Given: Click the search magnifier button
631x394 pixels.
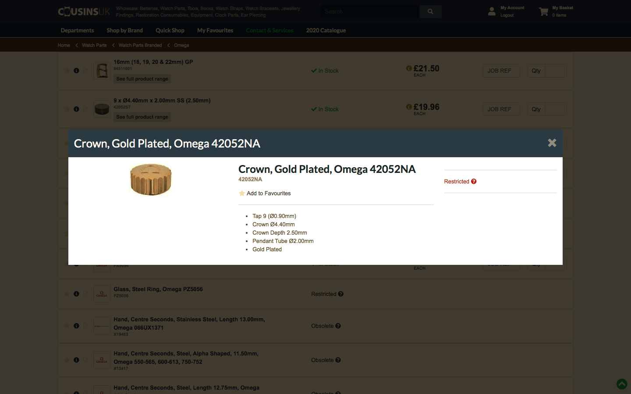Looking at the screenshot, I should (x=430, y=12).
